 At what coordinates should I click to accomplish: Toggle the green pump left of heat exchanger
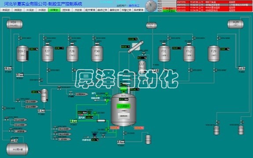74,121
